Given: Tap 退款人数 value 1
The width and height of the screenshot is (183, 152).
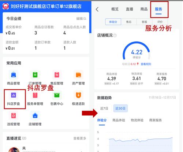Looking at the screenshot, I should click(64, 48).
